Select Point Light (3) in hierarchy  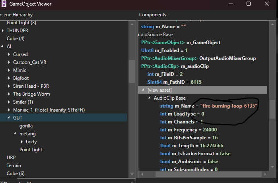21,23
